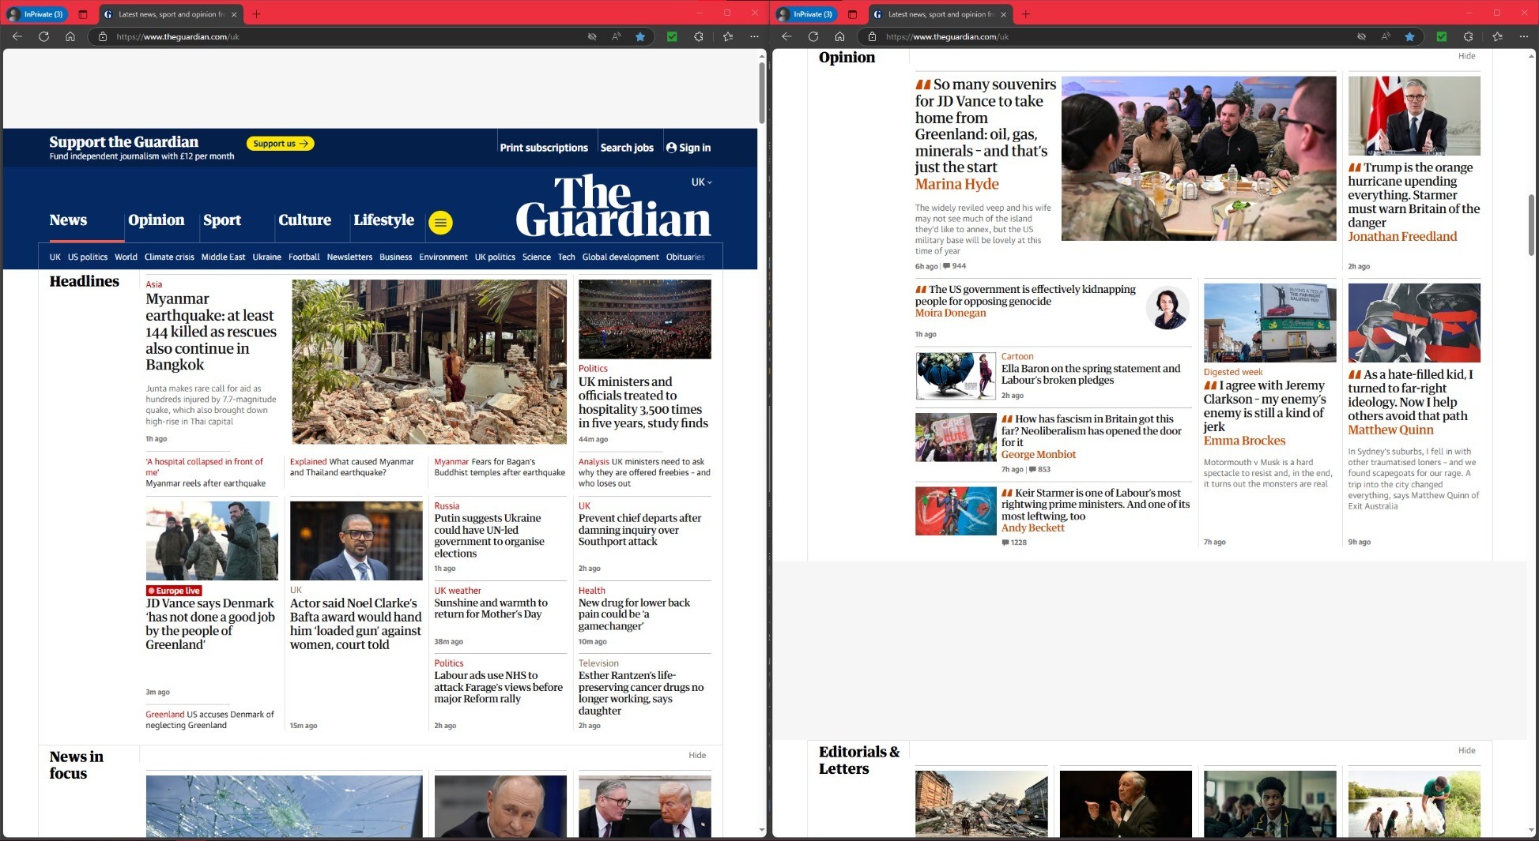
Task: Click the Myanmar earthquake rubble photo
Action: point(429,362)
